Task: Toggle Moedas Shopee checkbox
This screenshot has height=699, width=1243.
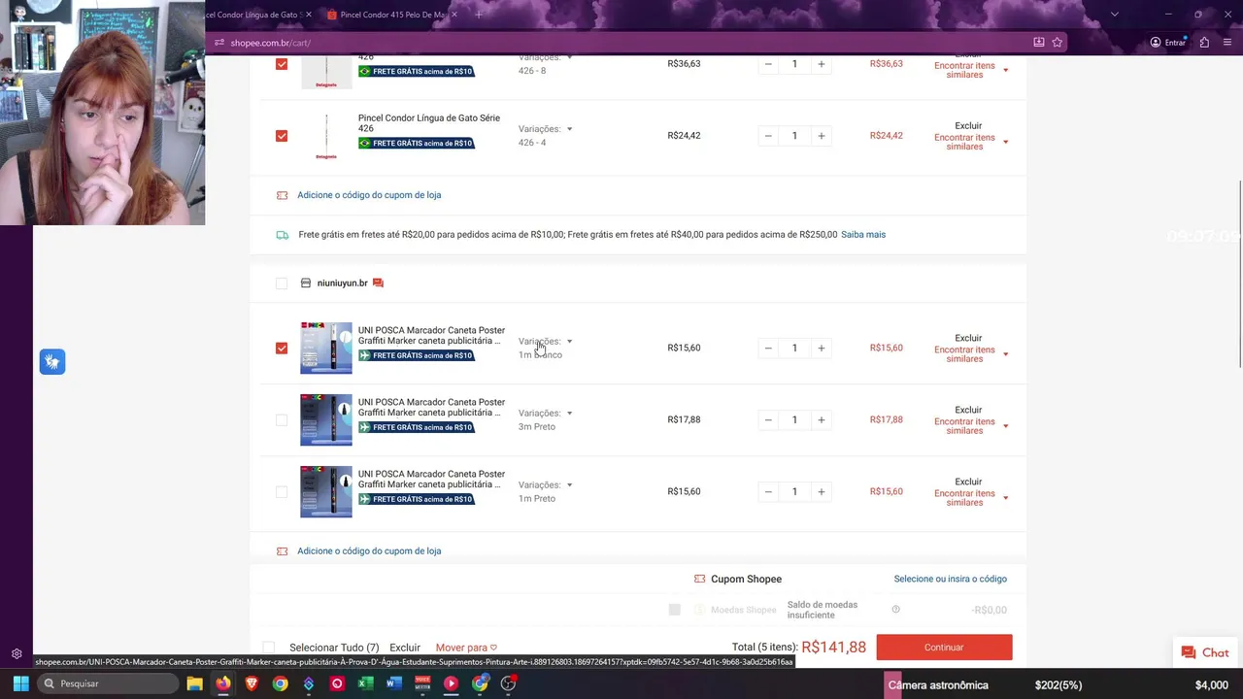Action: click(675, 610)
